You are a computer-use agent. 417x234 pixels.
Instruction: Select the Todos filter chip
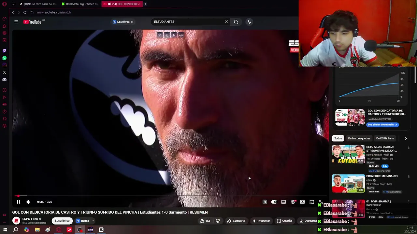tap(338, 138)
